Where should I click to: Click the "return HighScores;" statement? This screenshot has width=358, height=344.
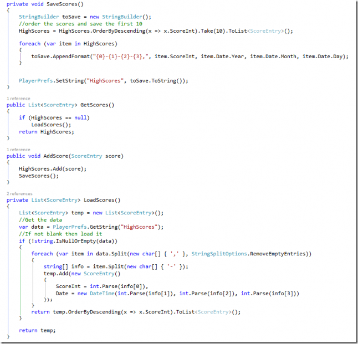pos(46,132)
